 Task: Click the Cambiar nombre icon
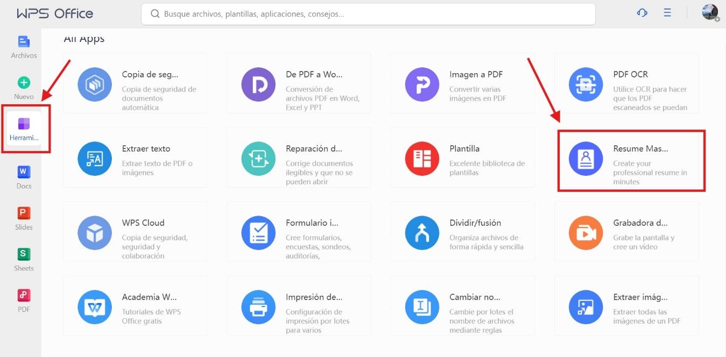coord(422,307)
